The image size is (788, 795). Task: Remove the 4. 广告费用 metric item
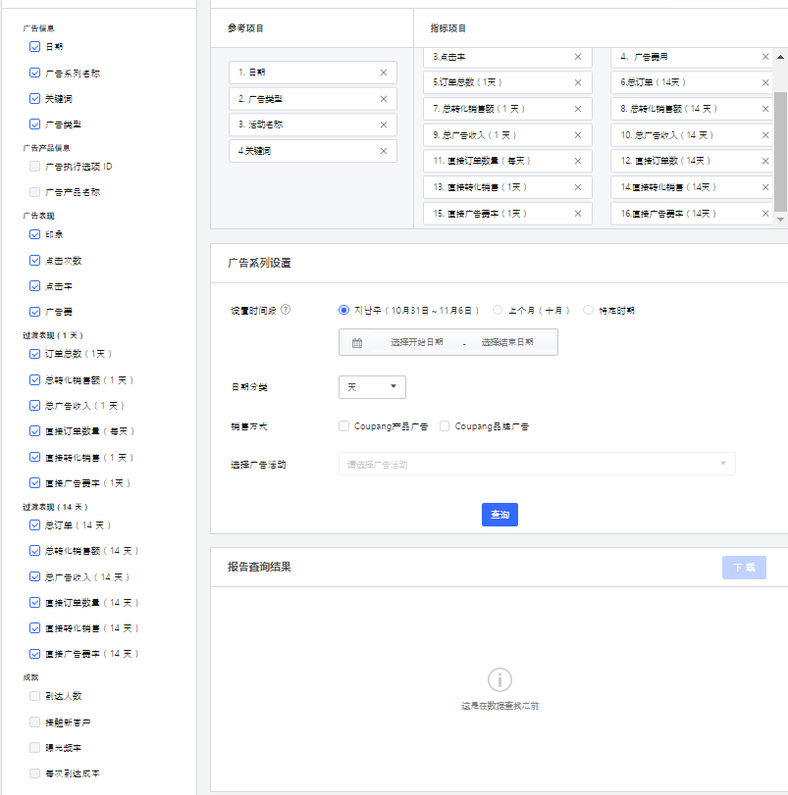pyautogui.click(x=765, y=57)
